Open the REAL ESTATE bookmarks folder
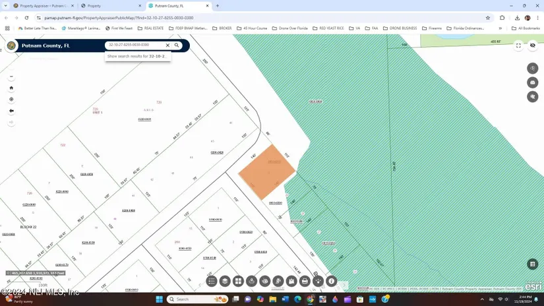This screenshot has width=544, height=306. click(x=150, y=28)
